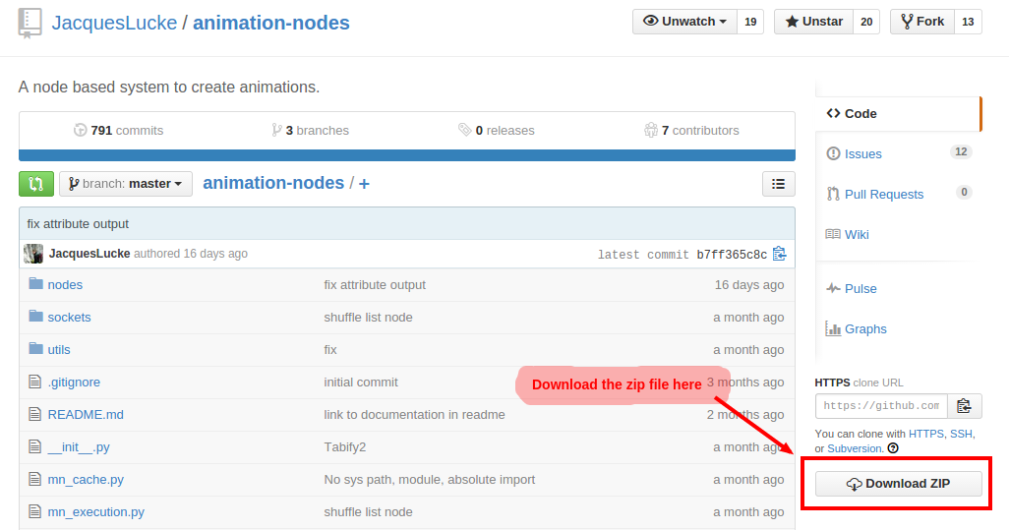Open the mn_execution.py file
The height and width of the screenshot is (530, 1009).
click(95, 512)
